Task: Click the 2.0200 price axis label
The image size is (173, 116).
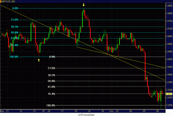Action: (x=169, y=105)
